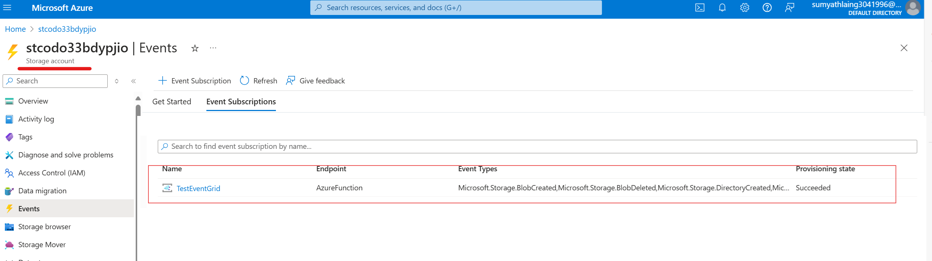This screenshot has height=261, width=932.
Task: Click the expand/collapse groups arrows icon
Action: (117, 81)
